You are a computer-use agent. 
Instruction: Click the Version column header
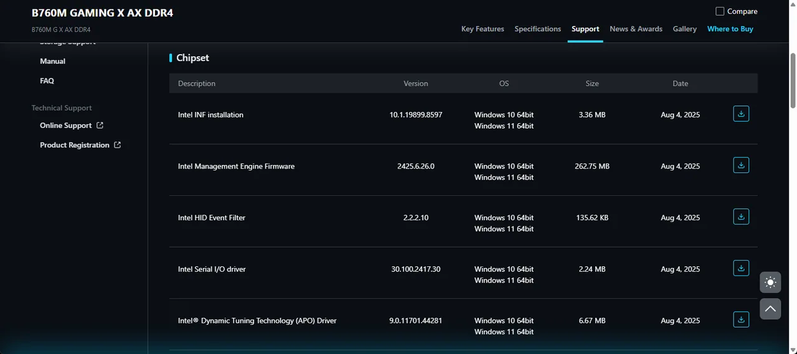coord(416,83)
